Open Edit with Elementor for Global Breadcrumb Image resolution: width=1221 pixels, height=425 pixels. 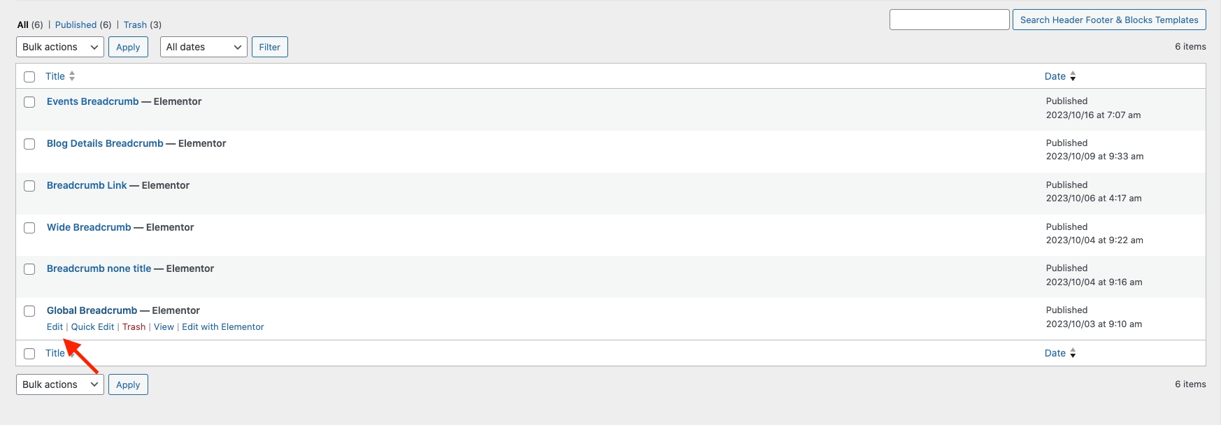click(x=223, y=326)
